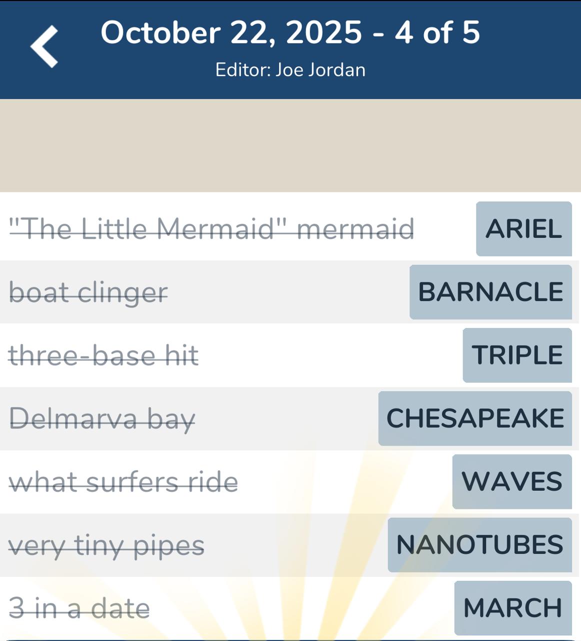Tap the Editor: Joe Jordan credit
The height and width of the screenshot is (641, 581).
290,70
